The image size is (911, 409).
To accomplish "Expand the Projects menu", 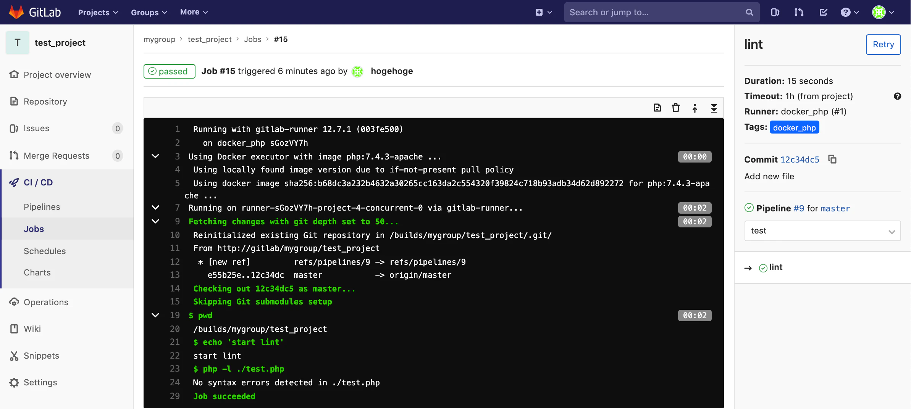I will tap(98, 12).
